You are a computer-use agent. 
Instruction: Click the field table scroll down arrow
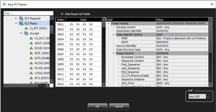point(210,84)
